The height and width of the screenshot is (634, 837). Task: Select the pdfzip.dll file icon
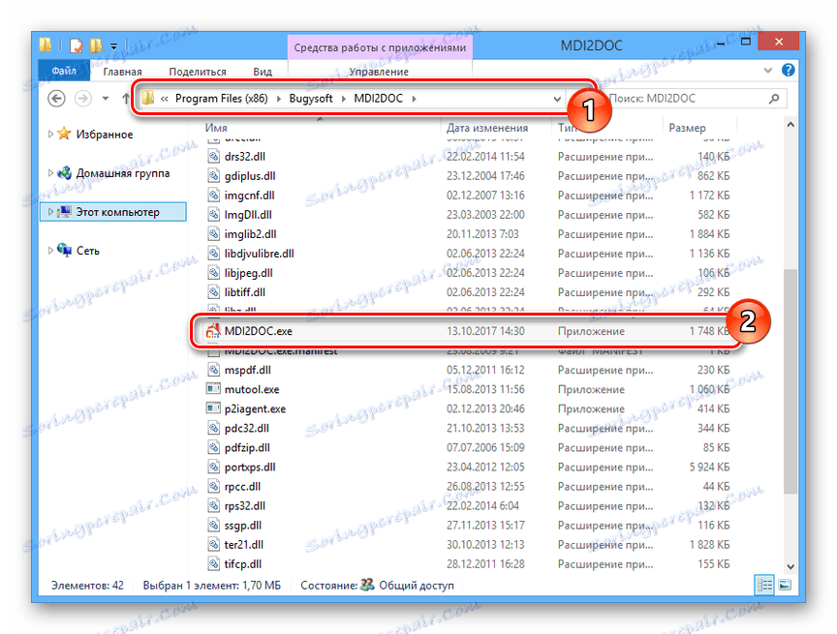213,447
